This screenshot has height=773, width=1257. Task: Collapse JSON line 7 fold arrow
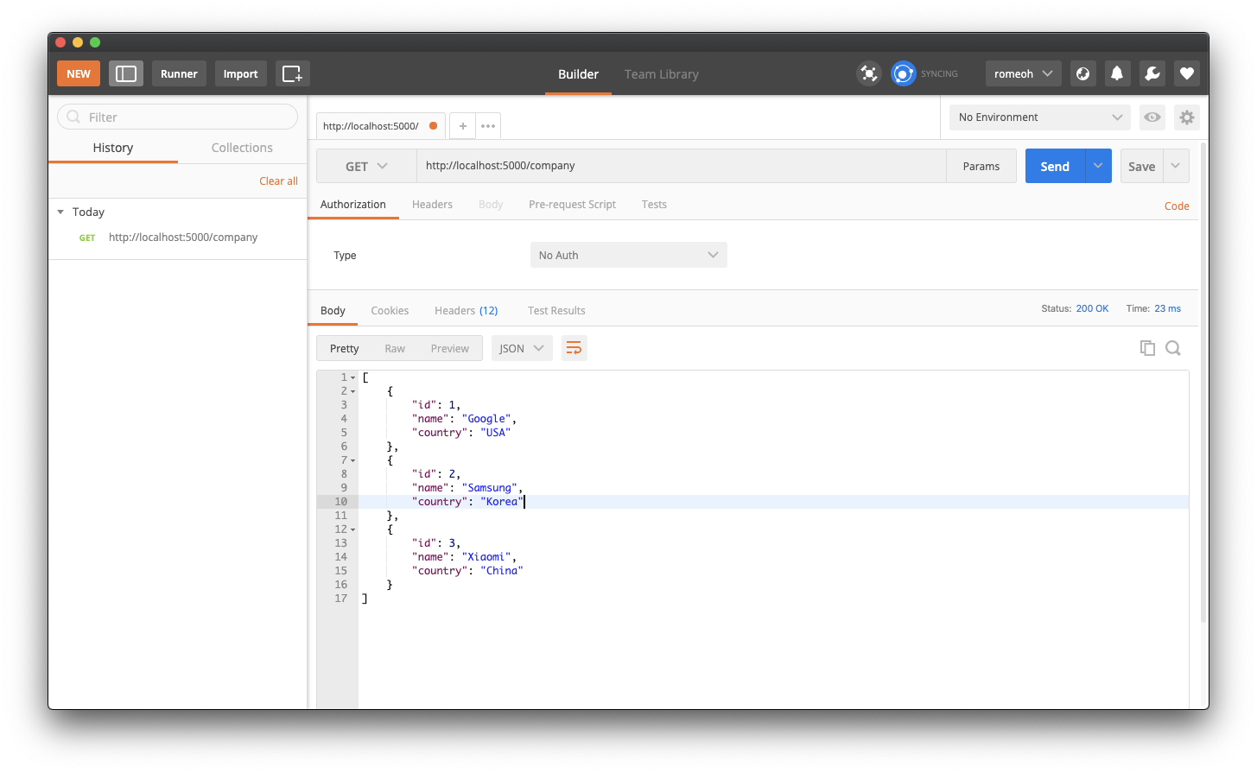click(x=353, y=461)
